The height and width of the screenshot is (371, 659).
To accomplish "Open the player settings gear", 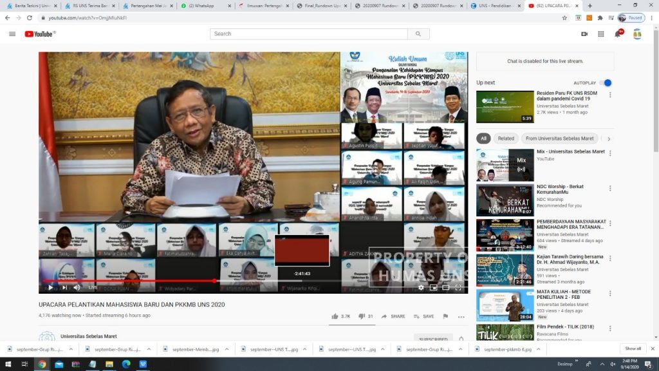I will [x=421, y=288].
